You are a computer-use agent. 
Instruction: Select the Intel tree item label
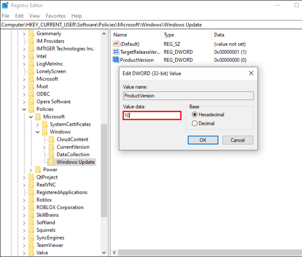[x=41, y=56]
